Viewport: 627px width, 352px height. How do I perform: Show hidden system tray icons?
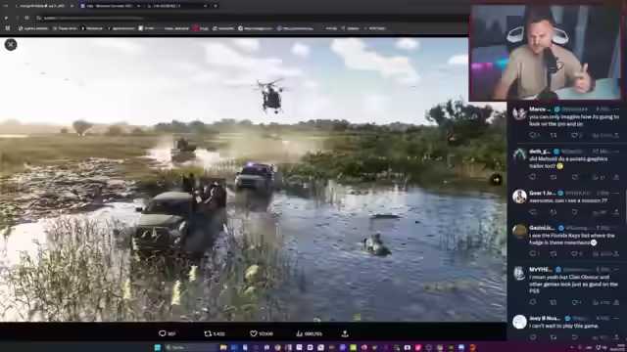point(572,347)
